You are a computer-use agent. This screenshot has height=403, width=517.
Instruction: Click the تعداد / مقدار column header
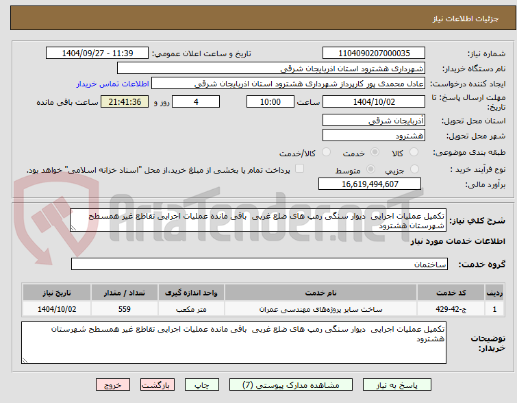tap(125, 293)
